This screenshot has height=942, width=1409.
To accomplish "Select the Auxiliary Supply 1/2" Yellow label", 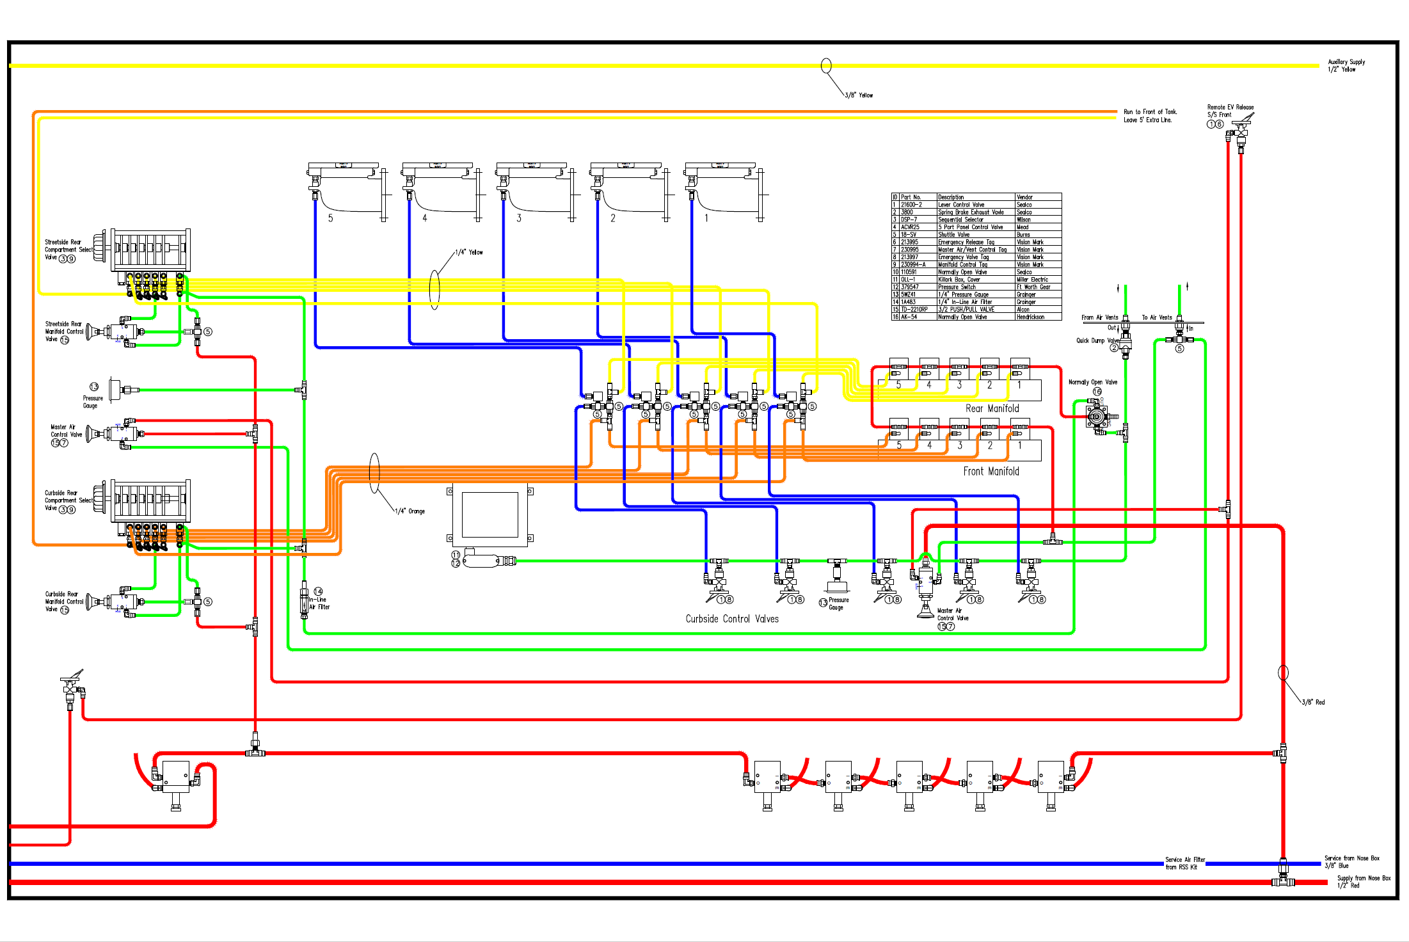I will [x=1346, y=65].
